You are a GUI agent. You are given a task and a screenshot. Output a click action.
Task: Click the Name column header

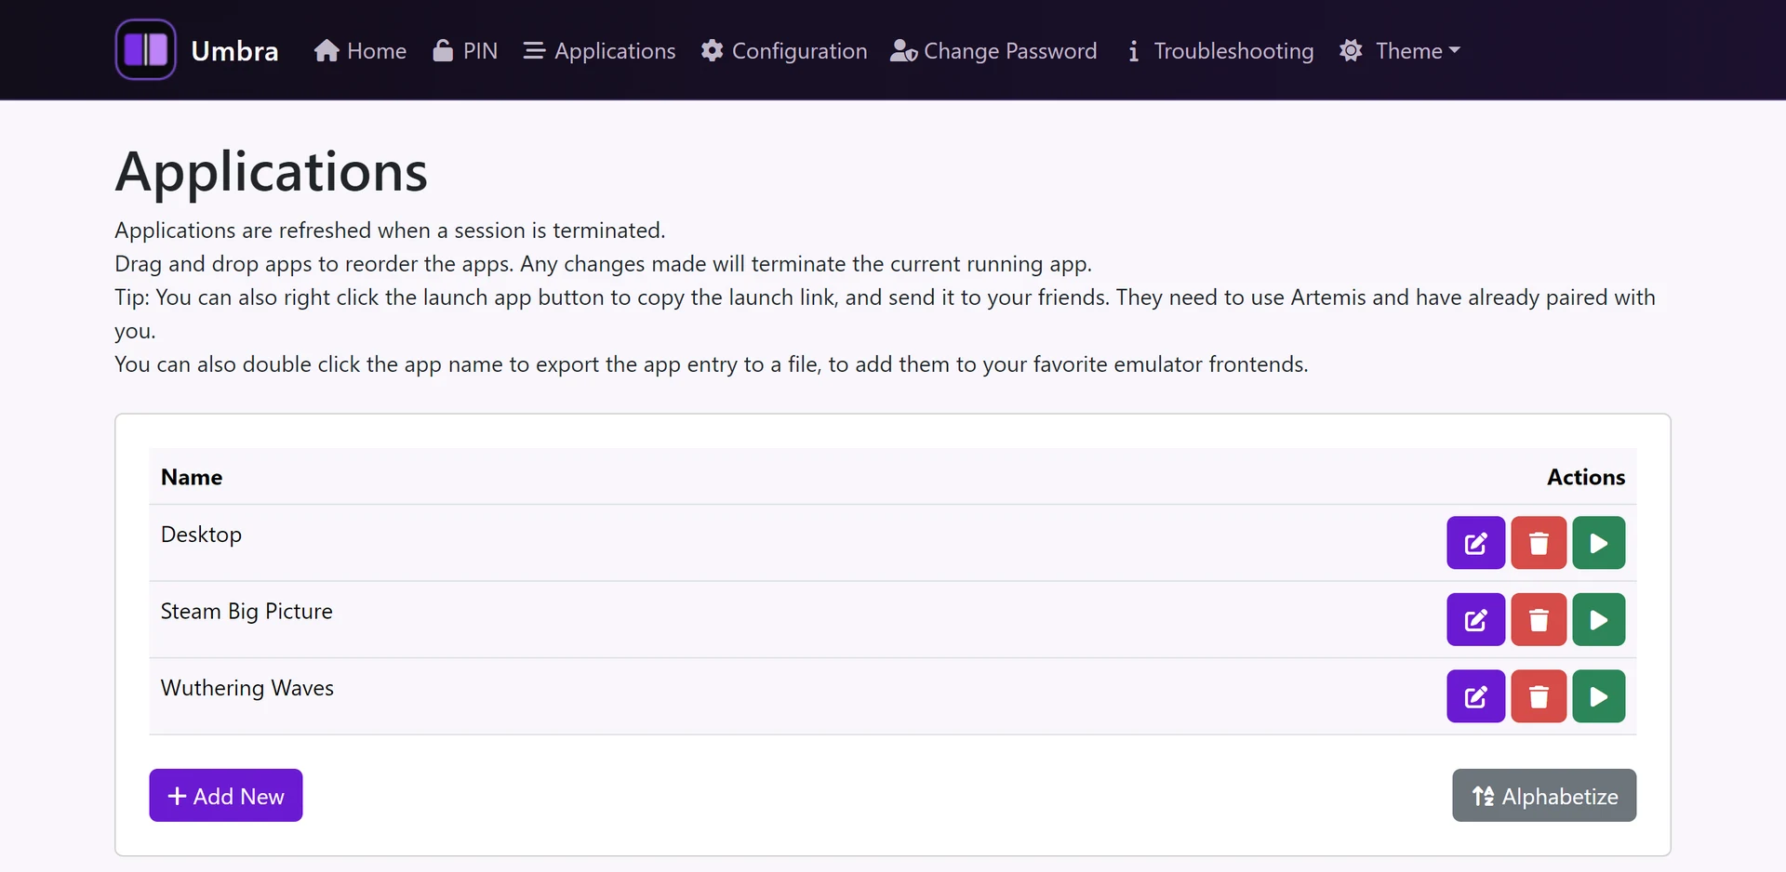coord(192,477)
